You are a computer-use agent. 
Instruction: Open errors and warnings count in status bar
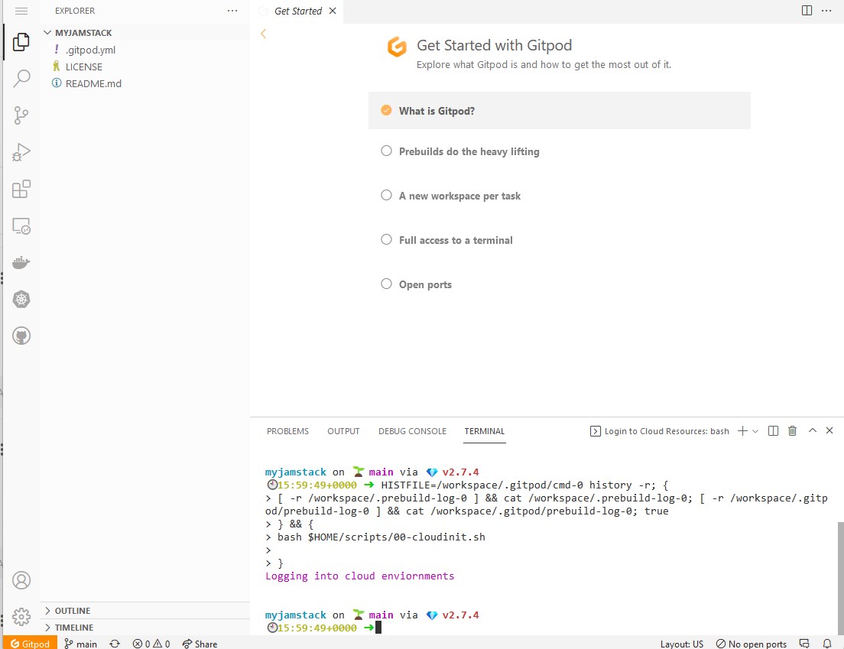pyautogui.click(x=151, y=644)
